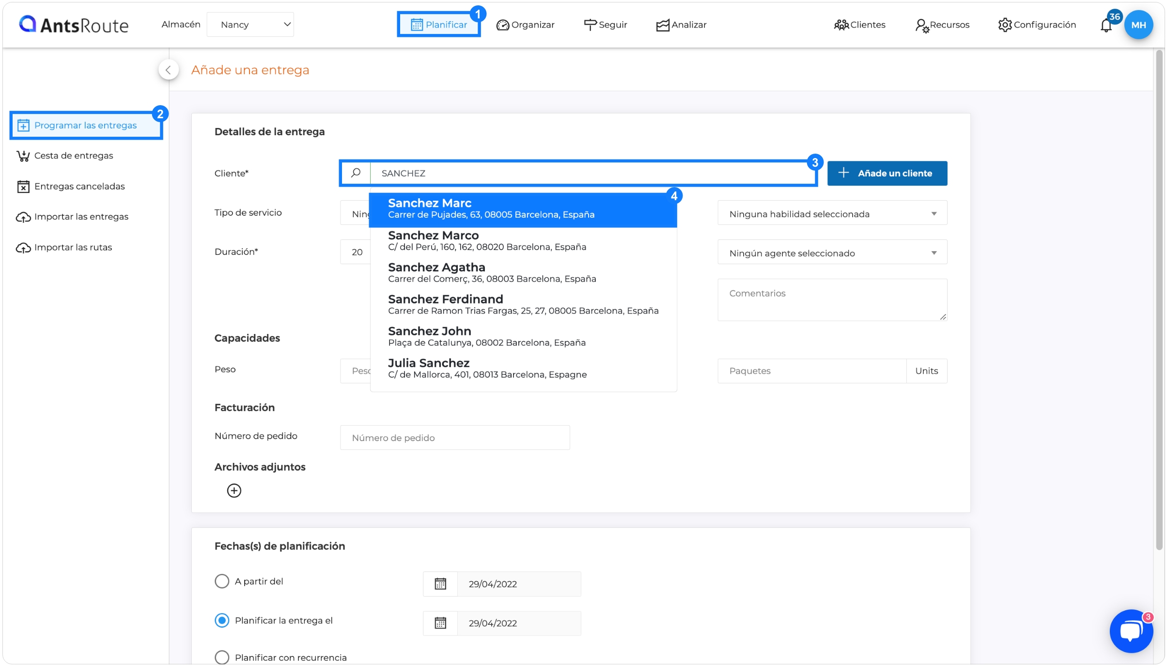
Task: Open the Ninguna habilidad seleccionada dropdown
Action: point(832,214)
